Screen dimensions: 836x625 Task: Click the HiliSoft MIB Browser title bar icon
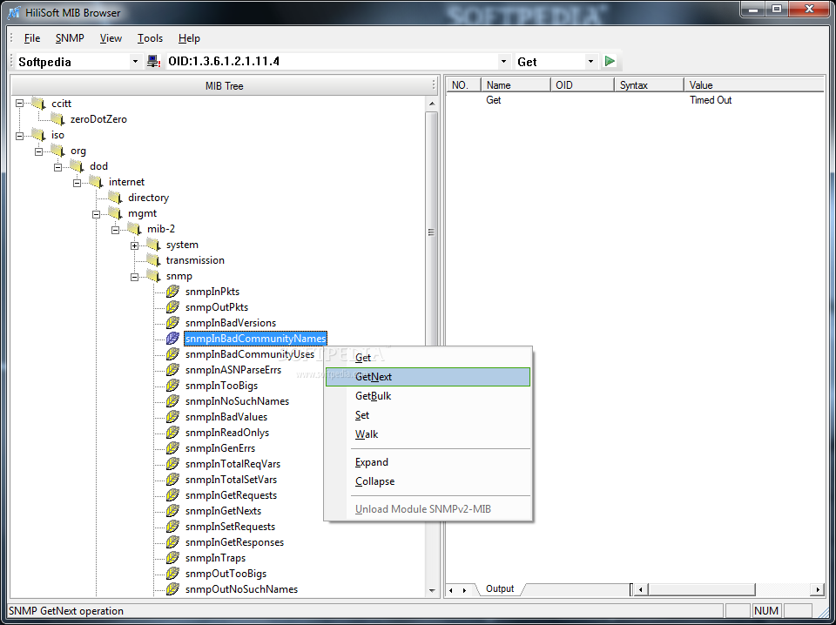(x=14, y=11)
